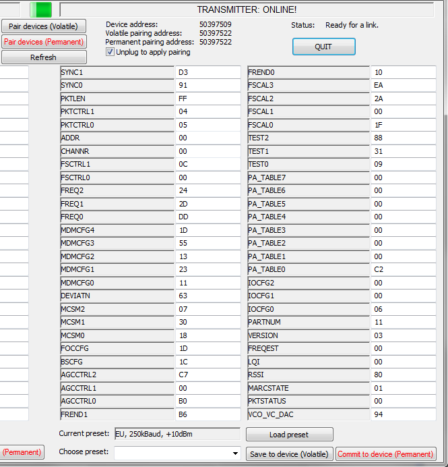Image resolution: width=448 pixels, height=467 pixels.
Task: Edit the MDMCFG3 value 55
Action: point(207,244)
